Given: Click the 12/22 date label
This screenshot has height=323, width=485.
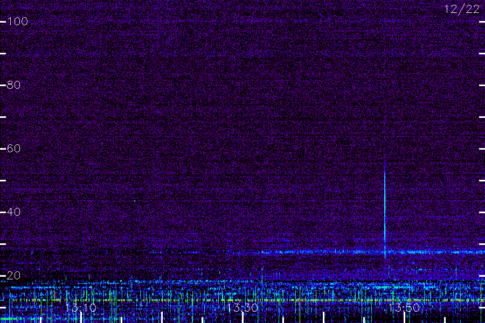Looking at the screenshot, I should click(x=462, y=9).
